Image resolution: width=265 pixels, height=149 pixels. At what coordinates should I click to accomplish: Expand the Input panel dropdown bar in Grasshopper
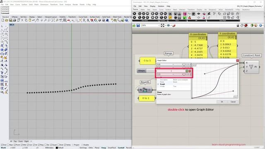click(x=178, y=21)
